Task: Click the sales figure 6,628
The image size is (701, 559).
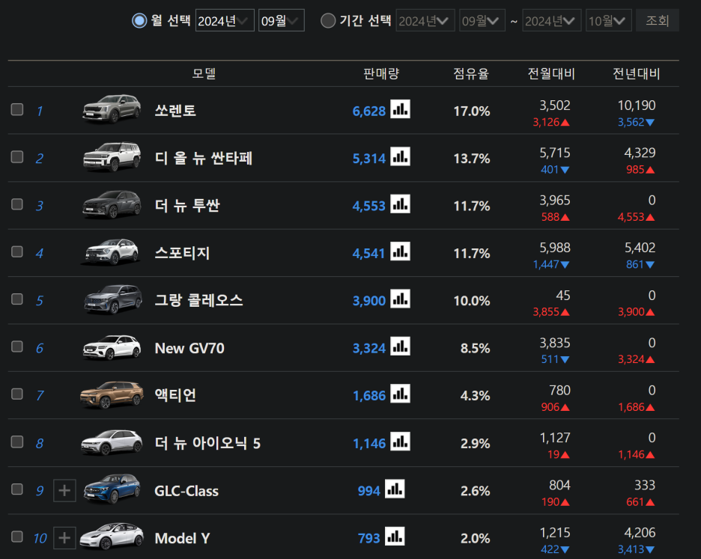Action: tap(368, 111)
